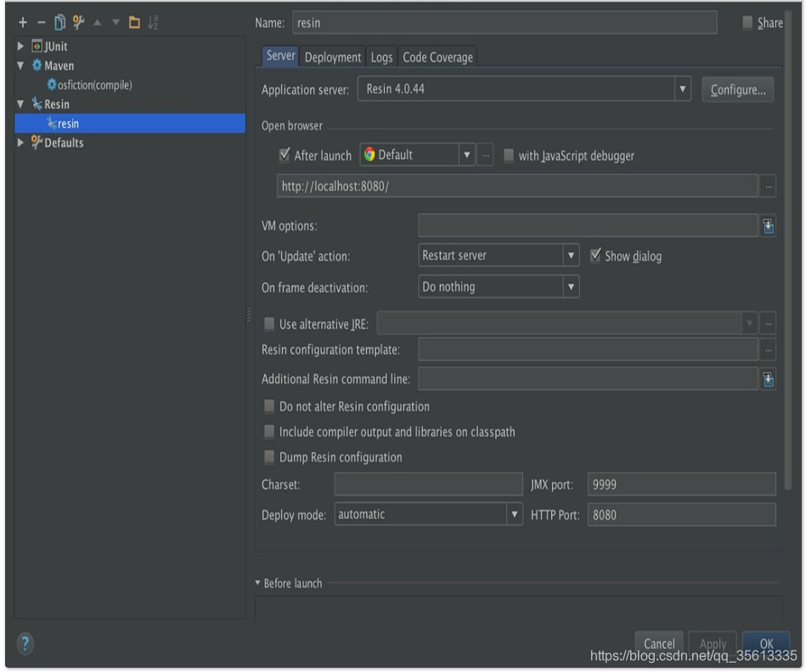Move configuration down with arrow icon
Viewport: 806px width, 672px height.
click(116, 22)
